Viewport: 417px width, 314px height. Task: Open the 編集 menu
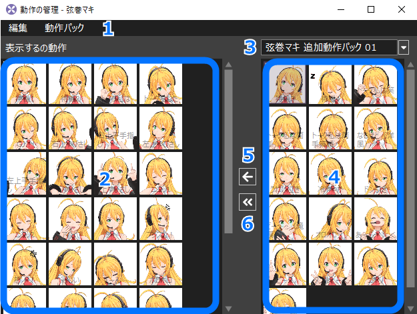click(18, 28)
